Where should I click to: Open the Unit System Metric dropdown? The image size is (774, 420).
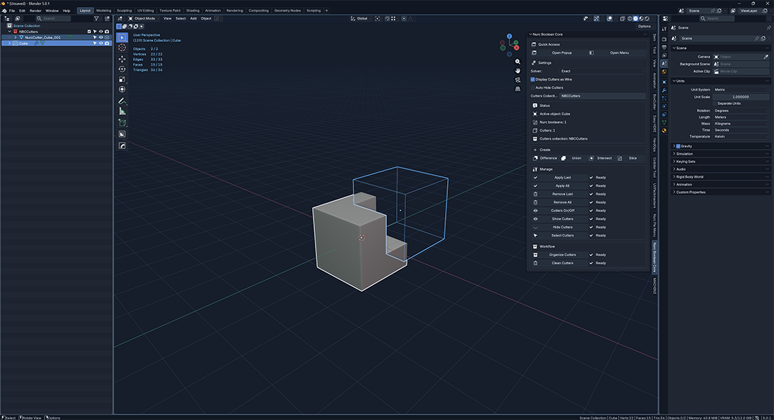click(741, 90)
